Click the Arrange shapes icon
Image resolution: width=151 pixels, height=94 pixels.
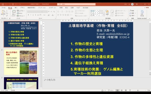point(107,11)
